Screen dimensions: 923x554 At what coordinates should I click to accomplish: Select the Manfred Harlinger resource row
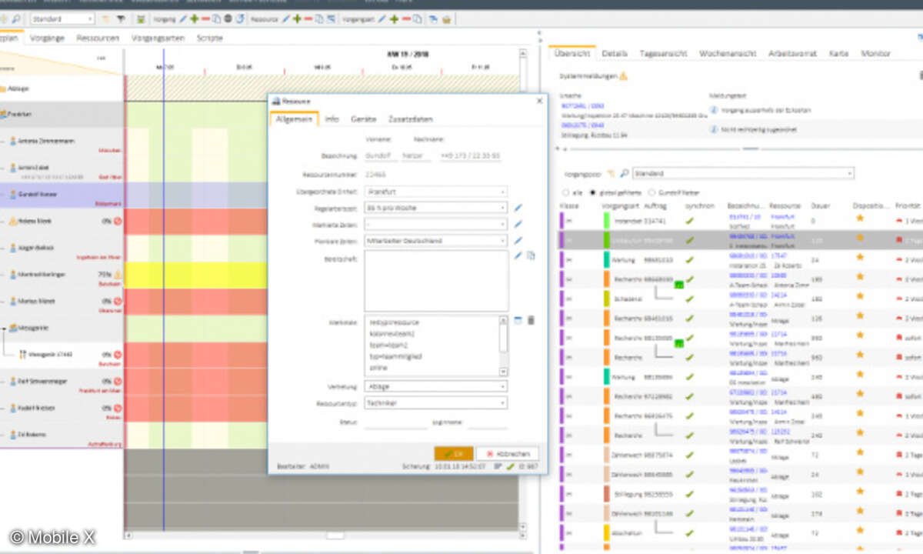[62, 274]
